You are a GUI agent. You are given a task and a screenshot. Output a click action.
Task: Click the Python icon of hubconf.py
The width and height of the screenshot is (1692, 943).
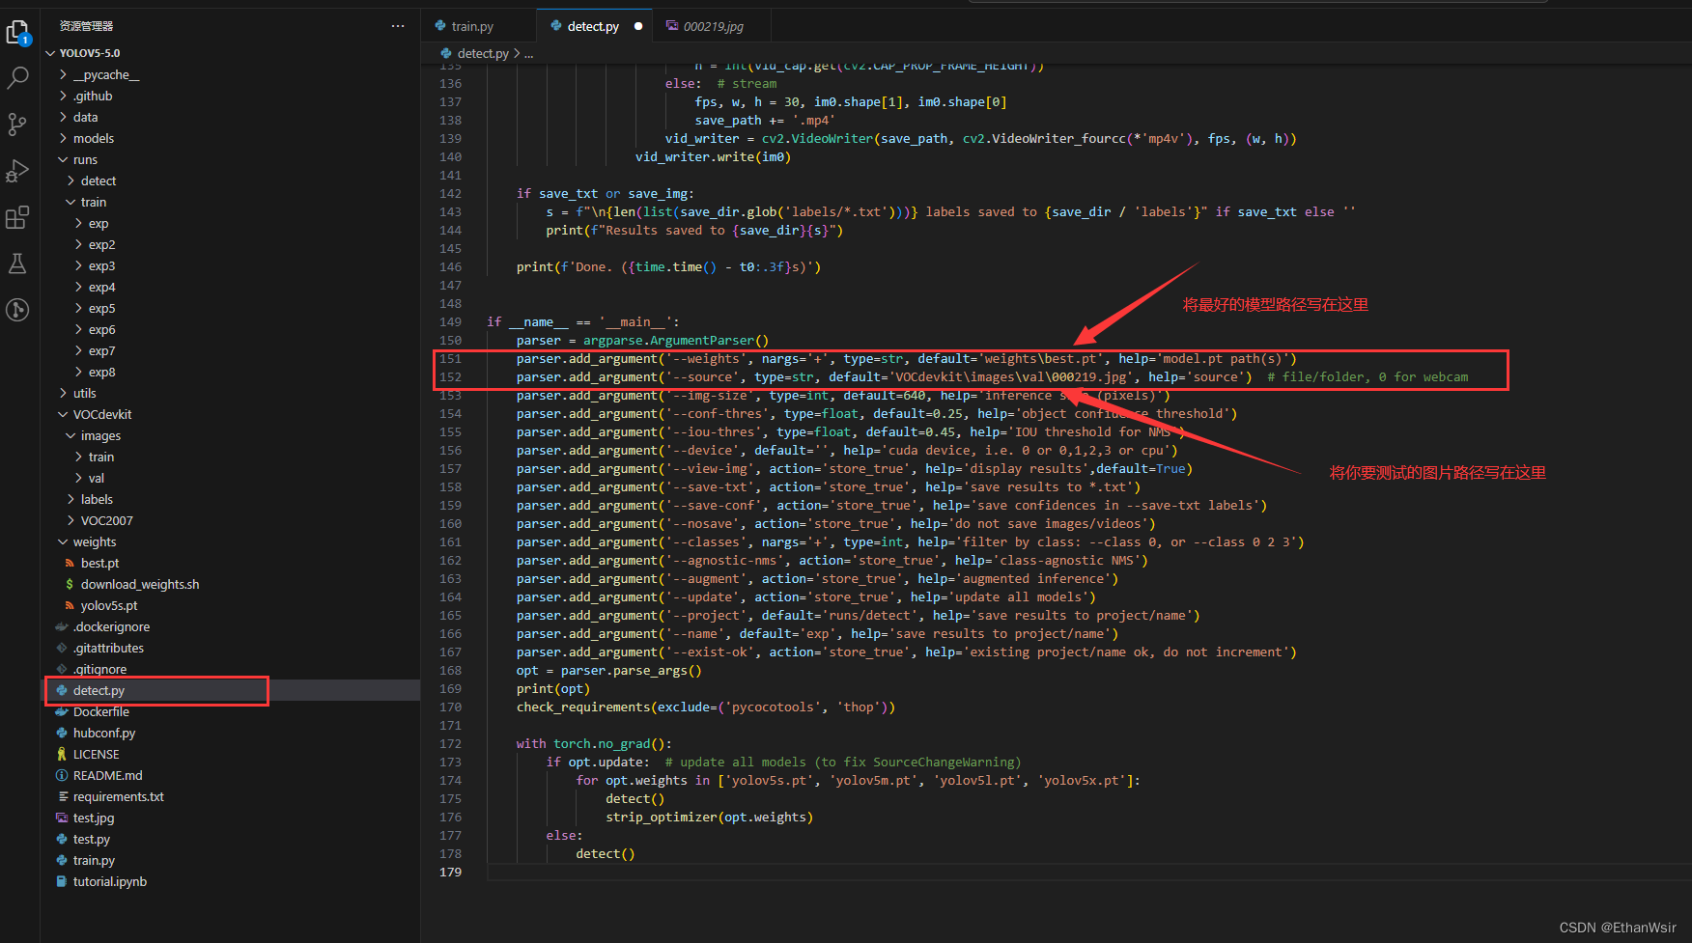click(62, 733)
